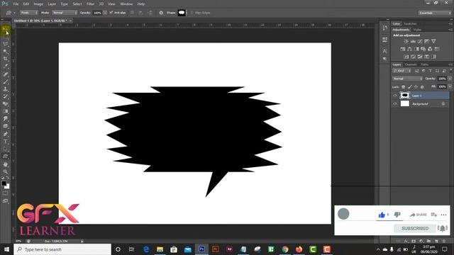The height and width of the screenshot is (255, 454).
Task: Open the Layers Opacity dropdown arrow
Action: [450, 79]
